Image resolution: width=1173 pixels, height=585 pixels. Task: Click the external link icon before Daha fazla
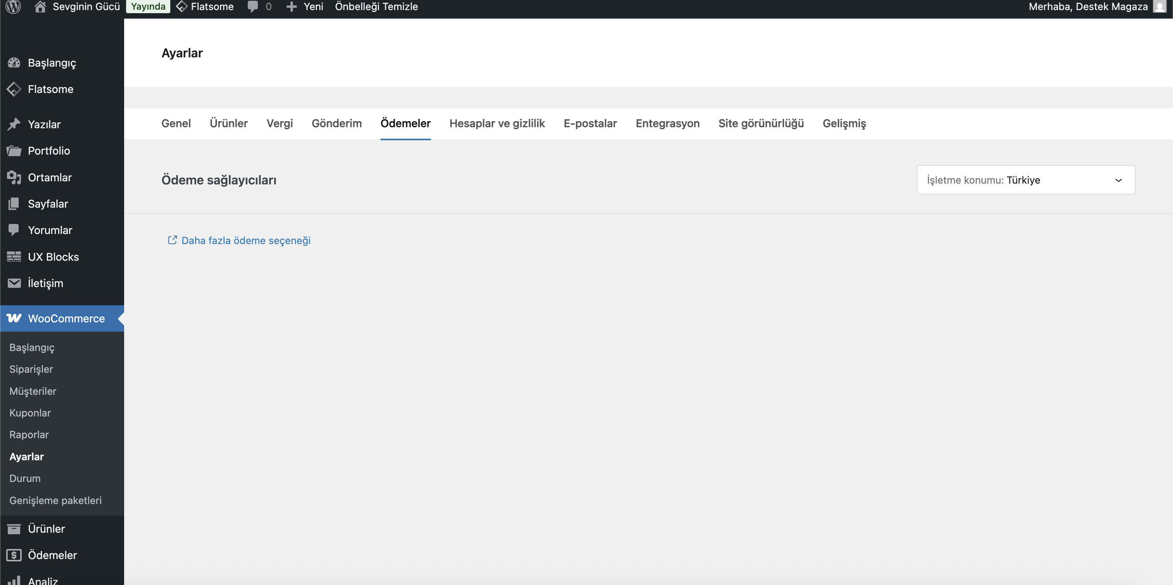[172, 240]
